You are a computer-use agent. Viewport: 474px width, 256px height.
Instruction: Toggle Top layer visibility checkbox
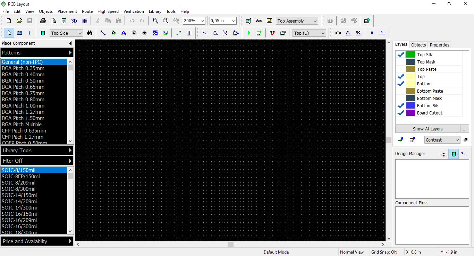401,76
